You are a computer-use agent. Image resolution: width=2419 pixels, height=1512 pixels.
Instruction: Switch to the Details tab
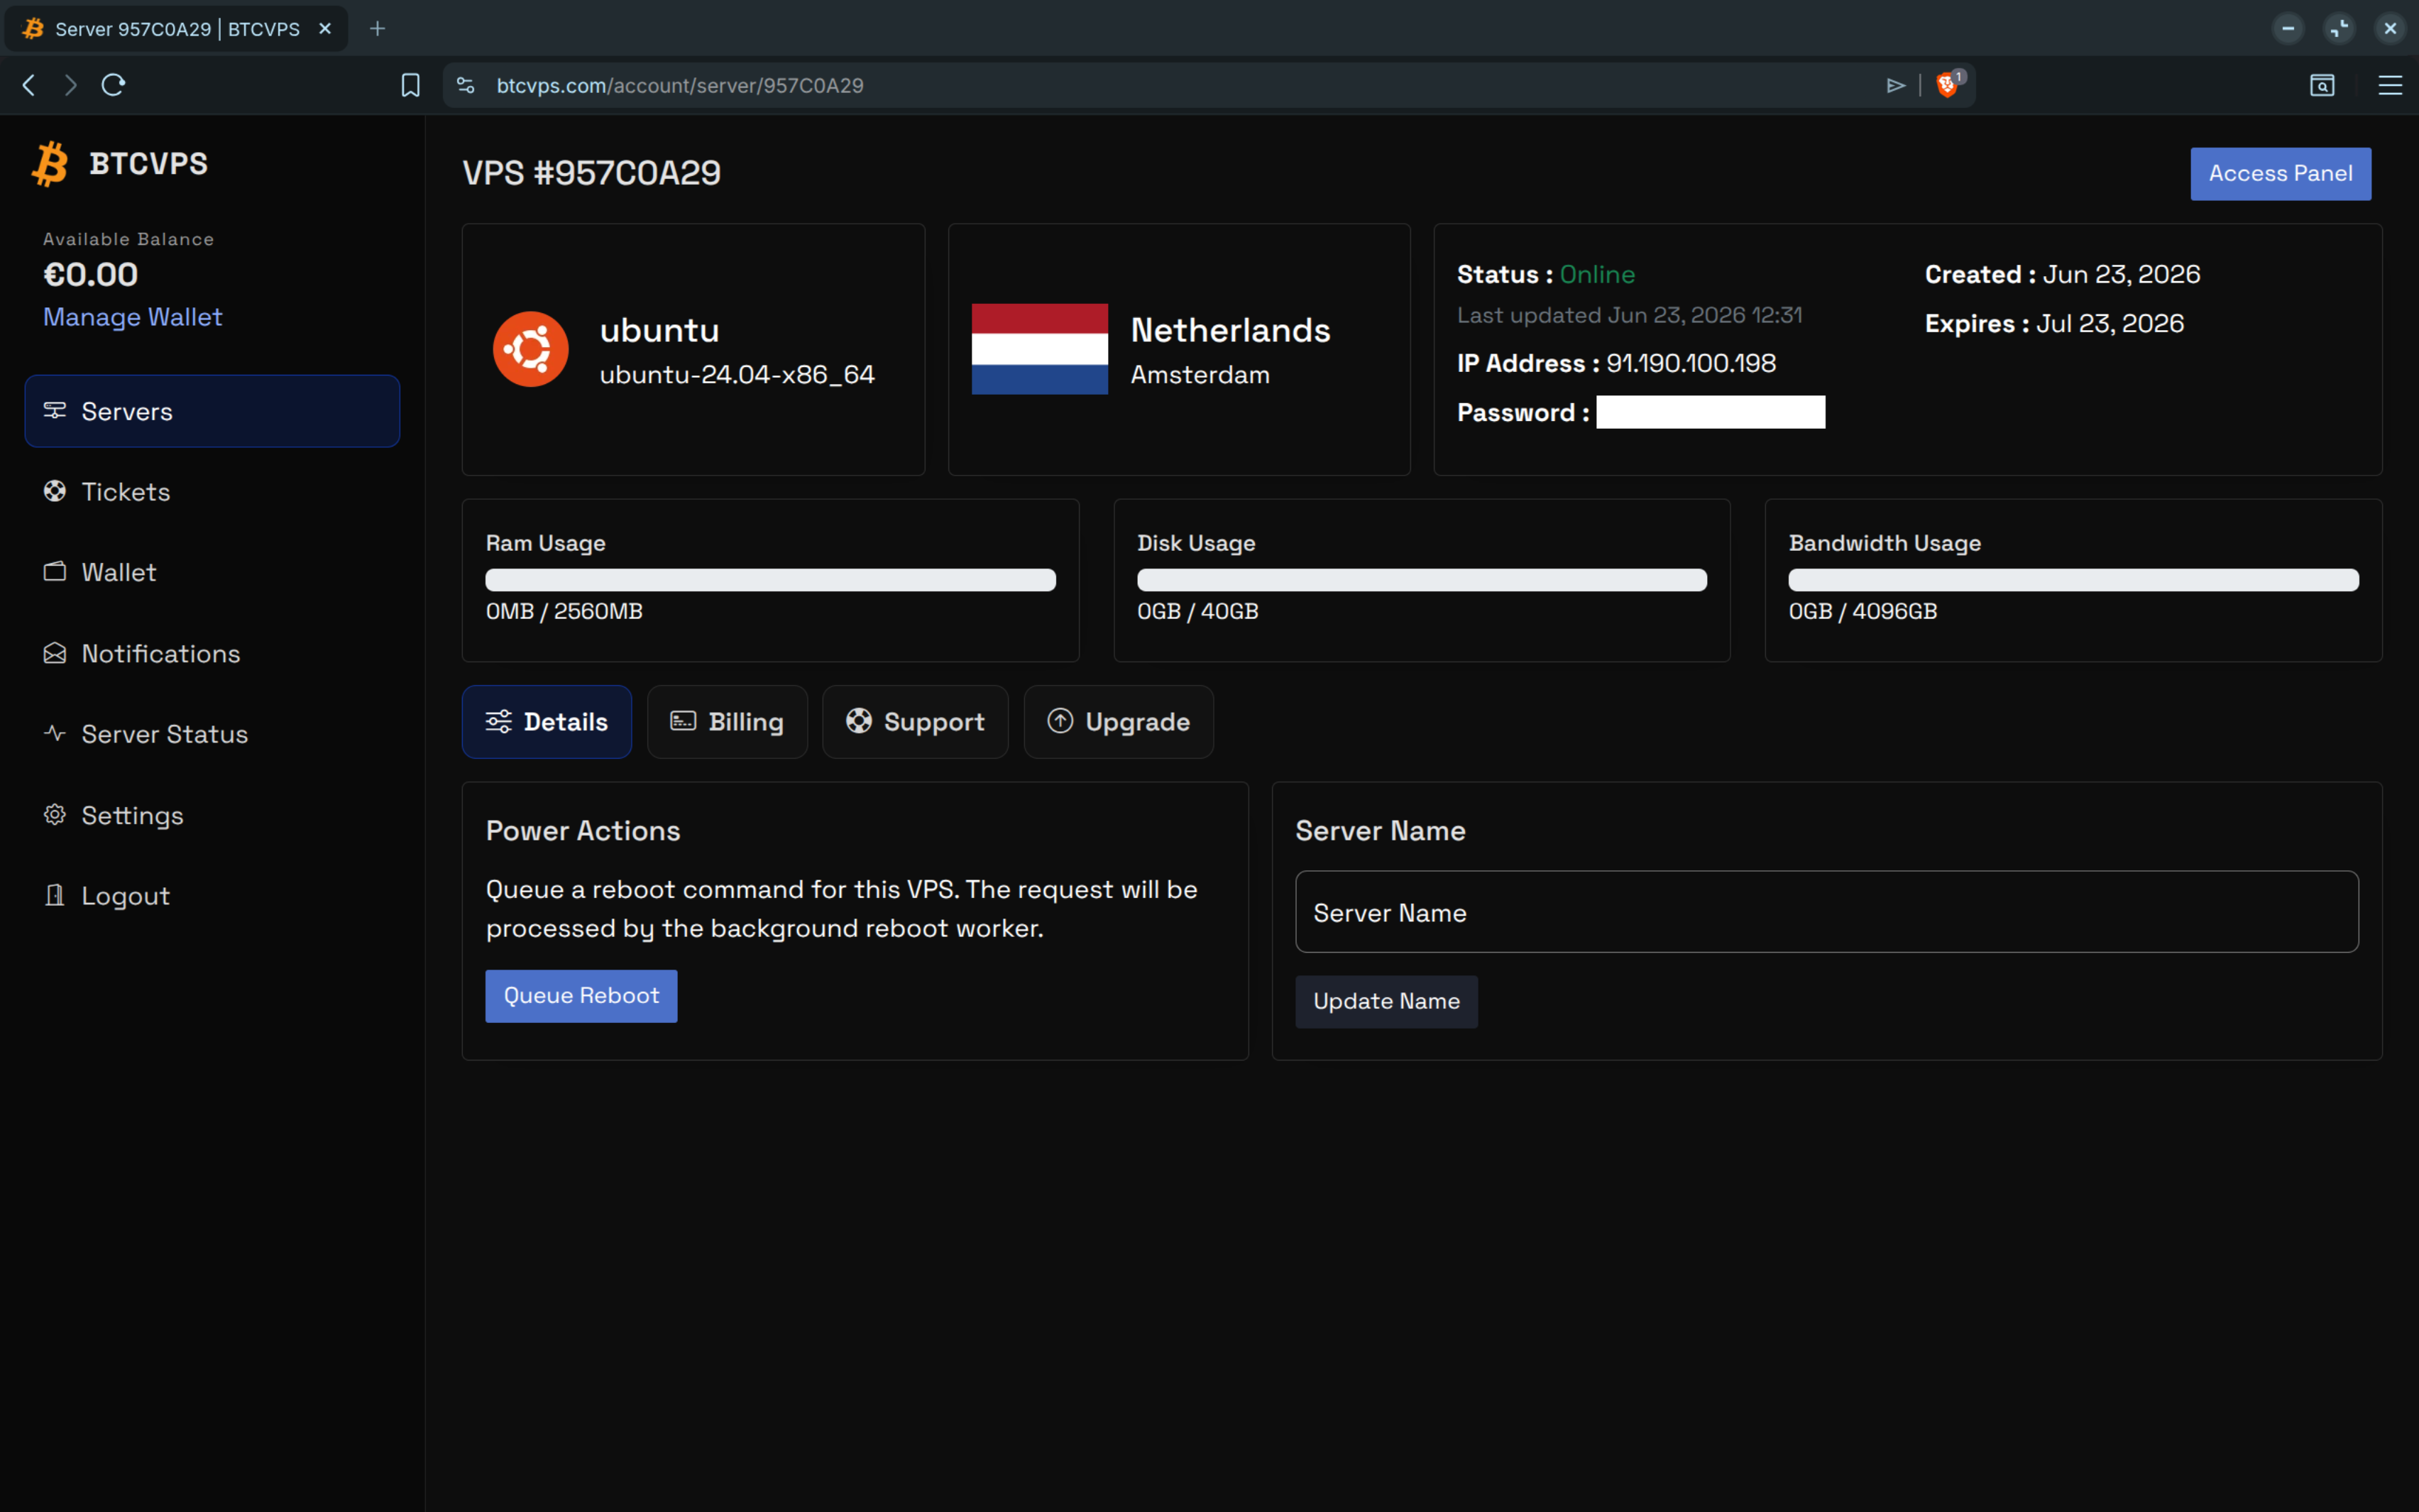tap(547, 721)
